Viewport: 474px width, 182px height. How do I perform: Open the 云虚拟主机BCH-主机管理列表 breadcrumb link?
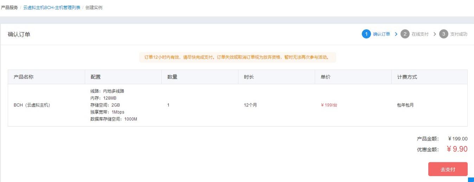pyautogui.click(x=52, y=7)
